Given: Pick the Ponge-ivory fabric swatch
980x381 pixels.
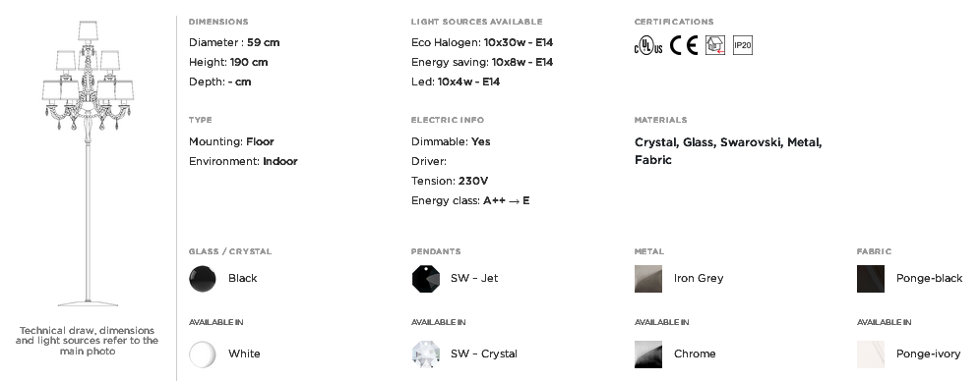Looking at the screenshot, I should tap(871, 354).
